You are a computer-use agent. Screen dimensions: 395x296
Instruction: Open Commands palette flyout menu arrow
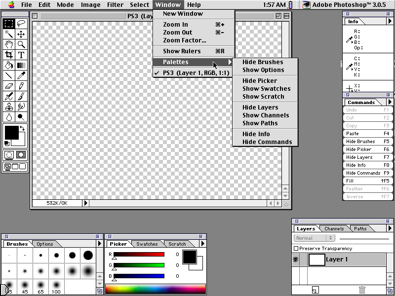(x=390, y=102)
